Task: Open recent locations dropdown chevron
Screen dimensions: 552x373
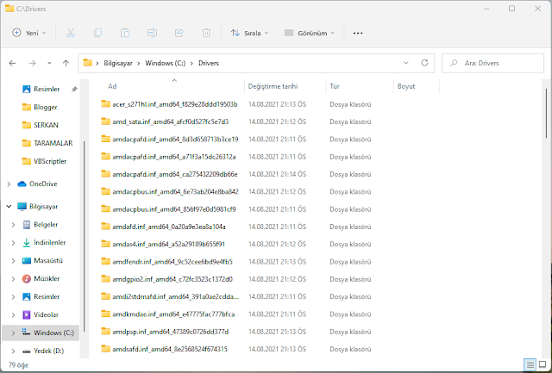Action: pyautogui.click(x=49, y=63)
